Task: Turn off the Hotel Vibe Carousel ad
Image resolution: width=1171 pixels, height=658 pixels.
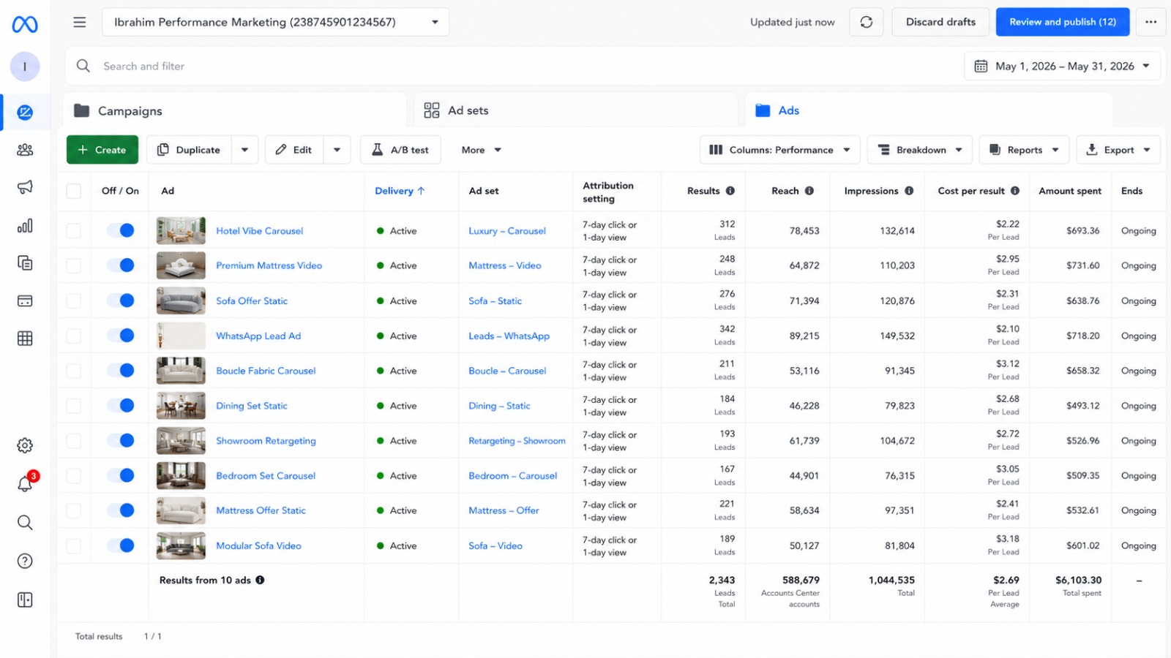Action: pos(121,230)
